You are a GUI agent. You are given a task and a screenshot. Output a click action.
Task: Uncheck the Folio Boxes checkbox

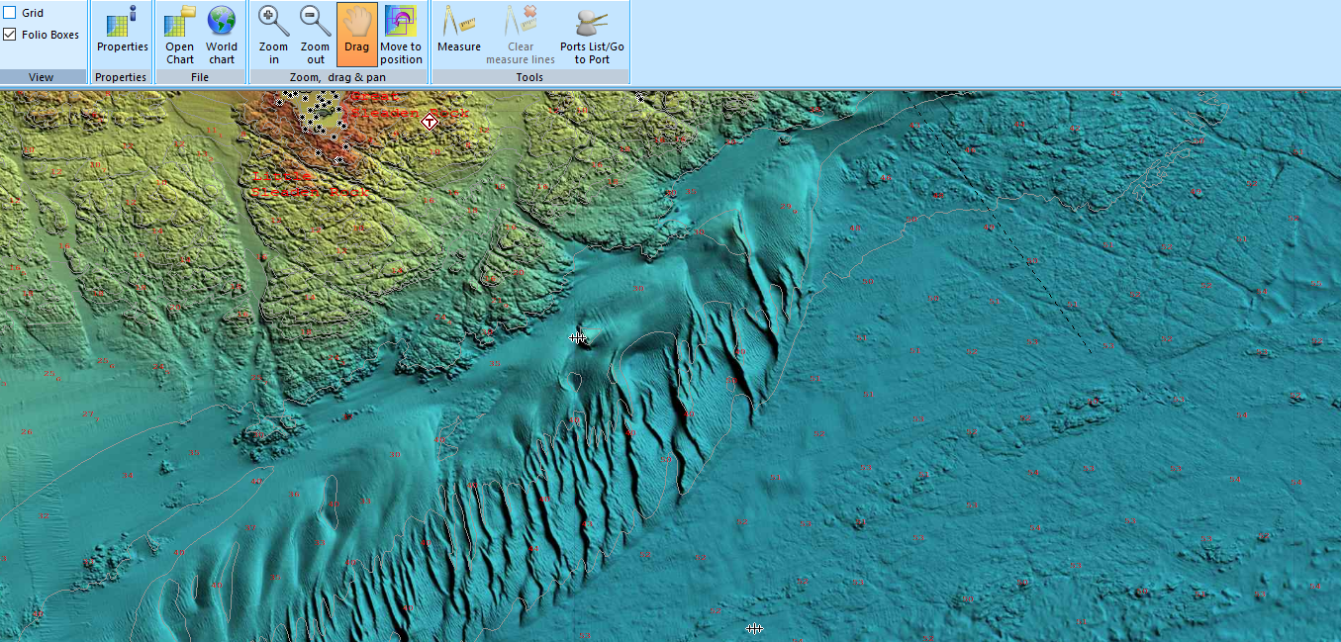click(x=11, y=35)
